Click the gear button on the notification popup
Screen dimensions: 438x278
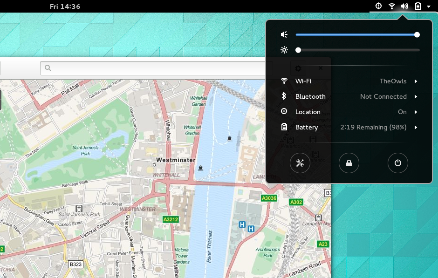pyautogui.click(x=298, y=68)
